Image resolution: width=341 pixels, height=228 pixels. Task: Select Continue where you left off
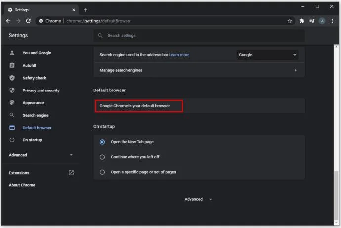[x=102, y=157]
